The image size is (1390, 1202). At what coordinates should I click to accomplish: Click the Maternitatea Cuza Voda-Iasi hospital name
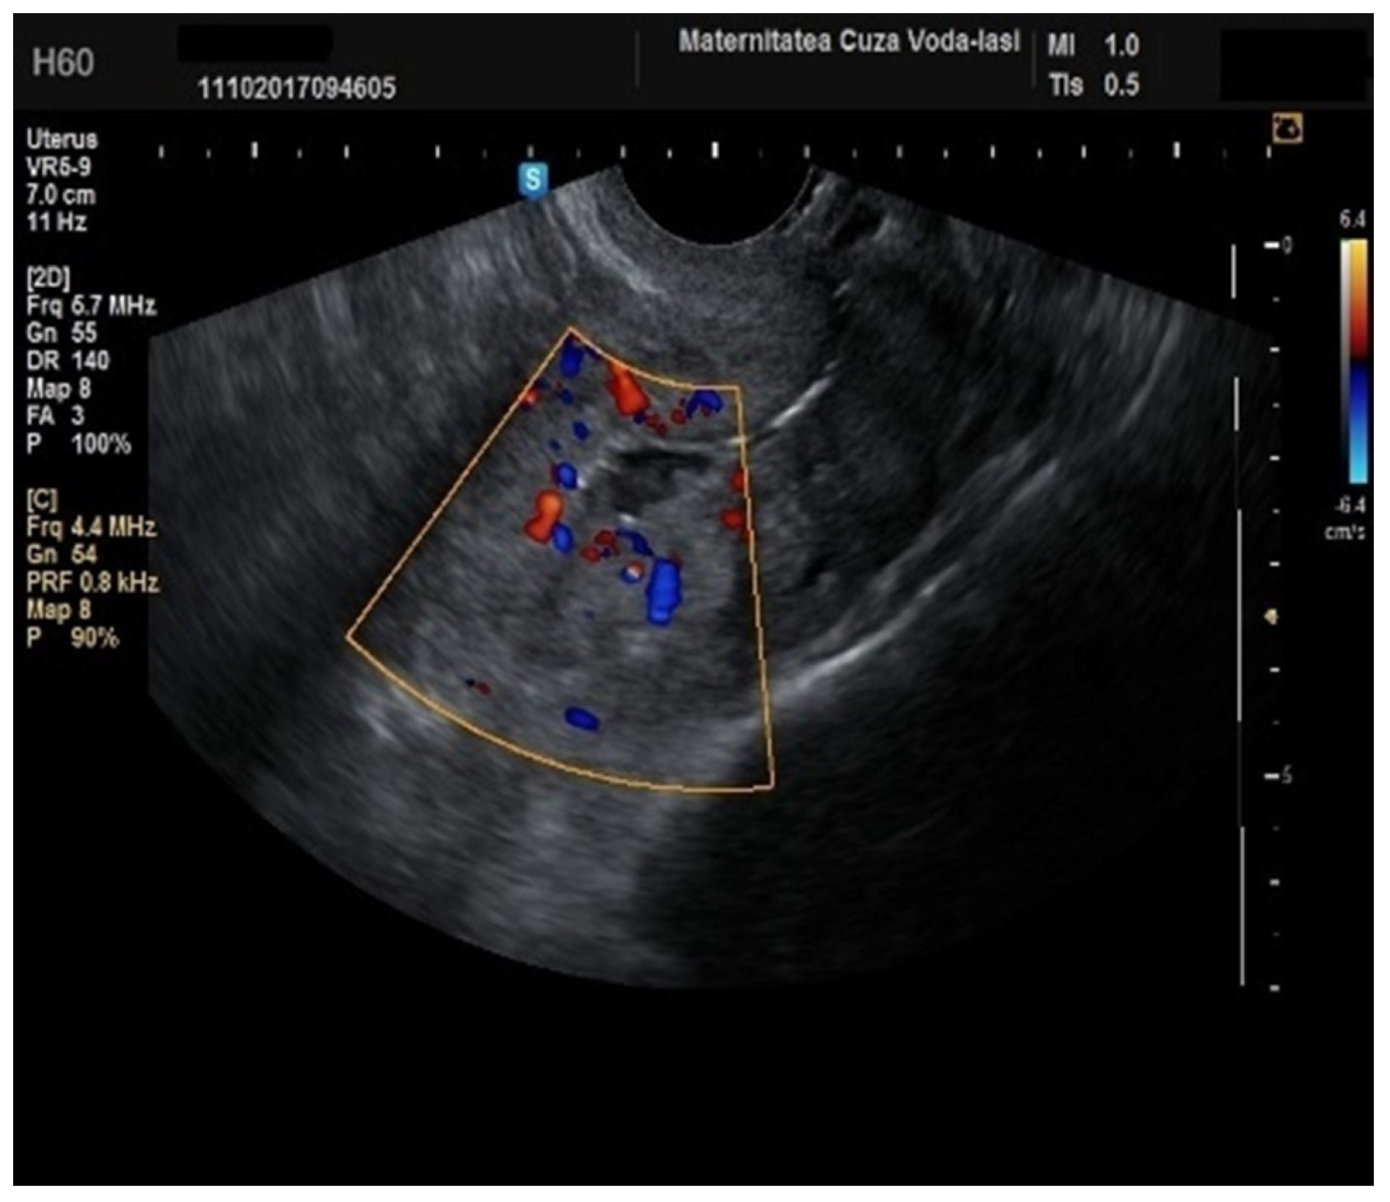(x=849, y=41)
